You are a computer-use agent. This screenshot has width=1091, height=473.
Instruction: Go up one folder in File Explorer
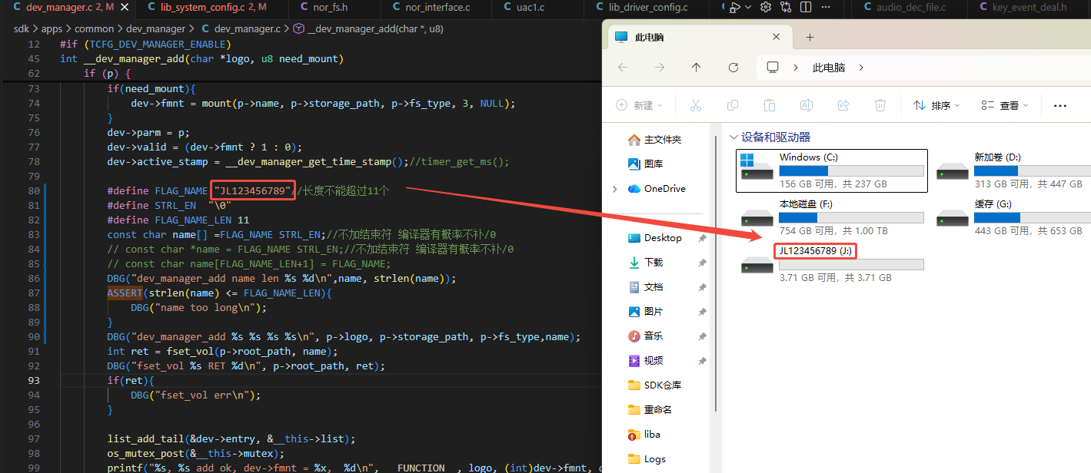point(697,68)
